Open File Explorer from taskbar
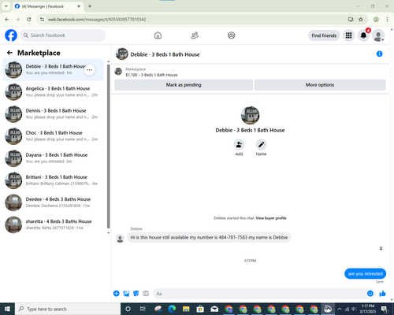The height and width of the screenshot is (315, 394). click(186, 309)
